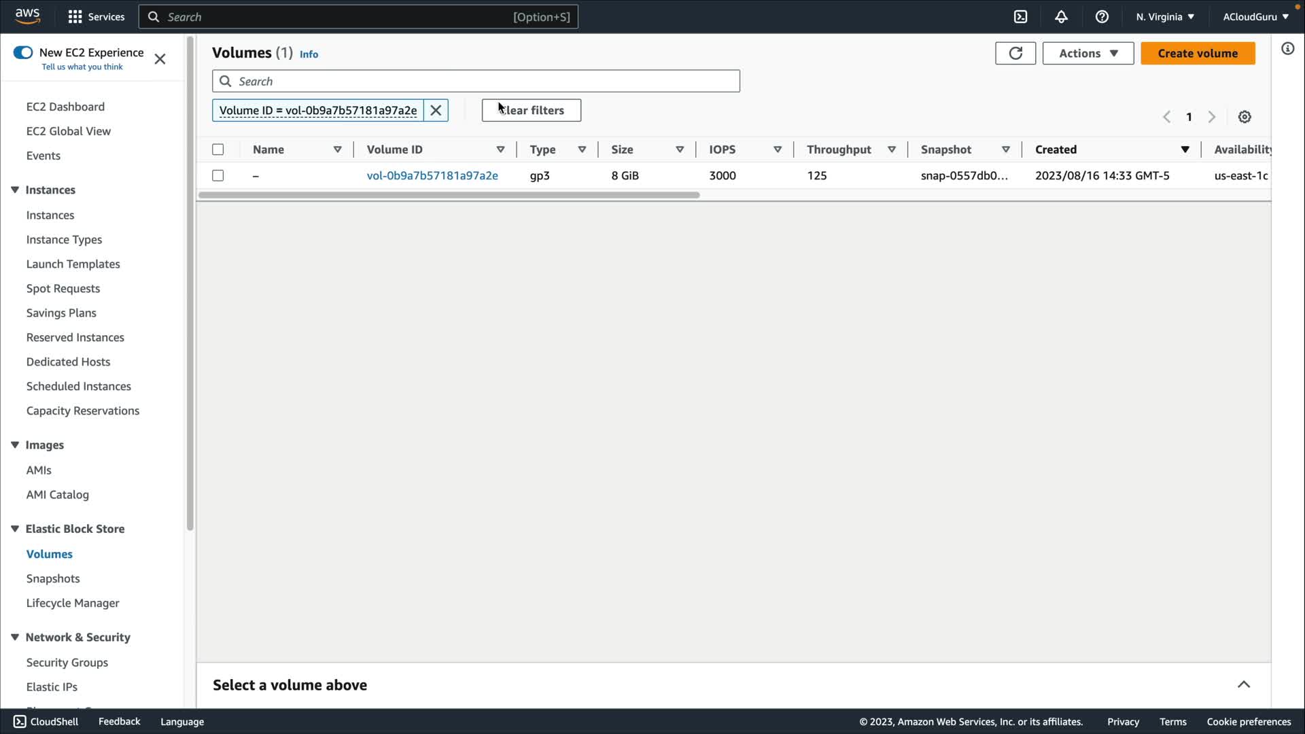Click Create volume button
The width and height of the screenshot is (1305, 734).
click(x=1198, y=53)
